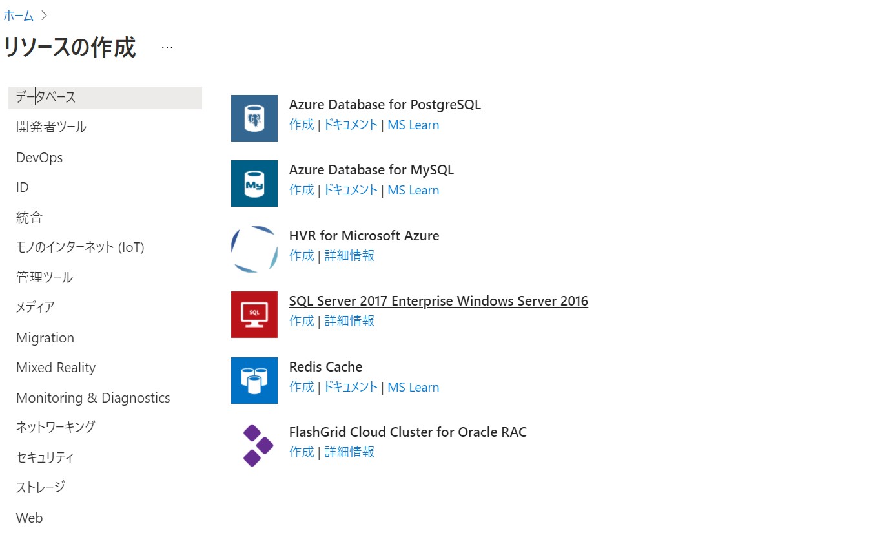Image resolution: width=871 pixels, height=535 pixels.
Task: Click 作成 under Azure Database for PostgreSQL
Action: click(302, 125)
